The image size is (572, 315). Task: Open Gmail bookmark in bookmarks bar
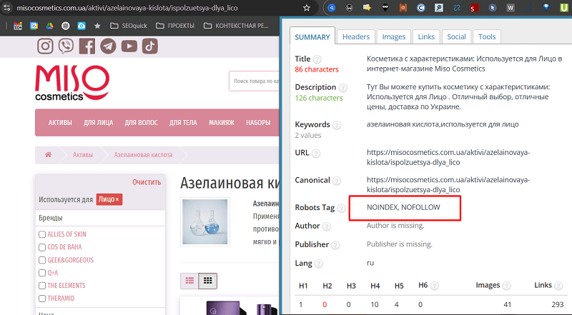pyautogui.click(x=18, y=26)
